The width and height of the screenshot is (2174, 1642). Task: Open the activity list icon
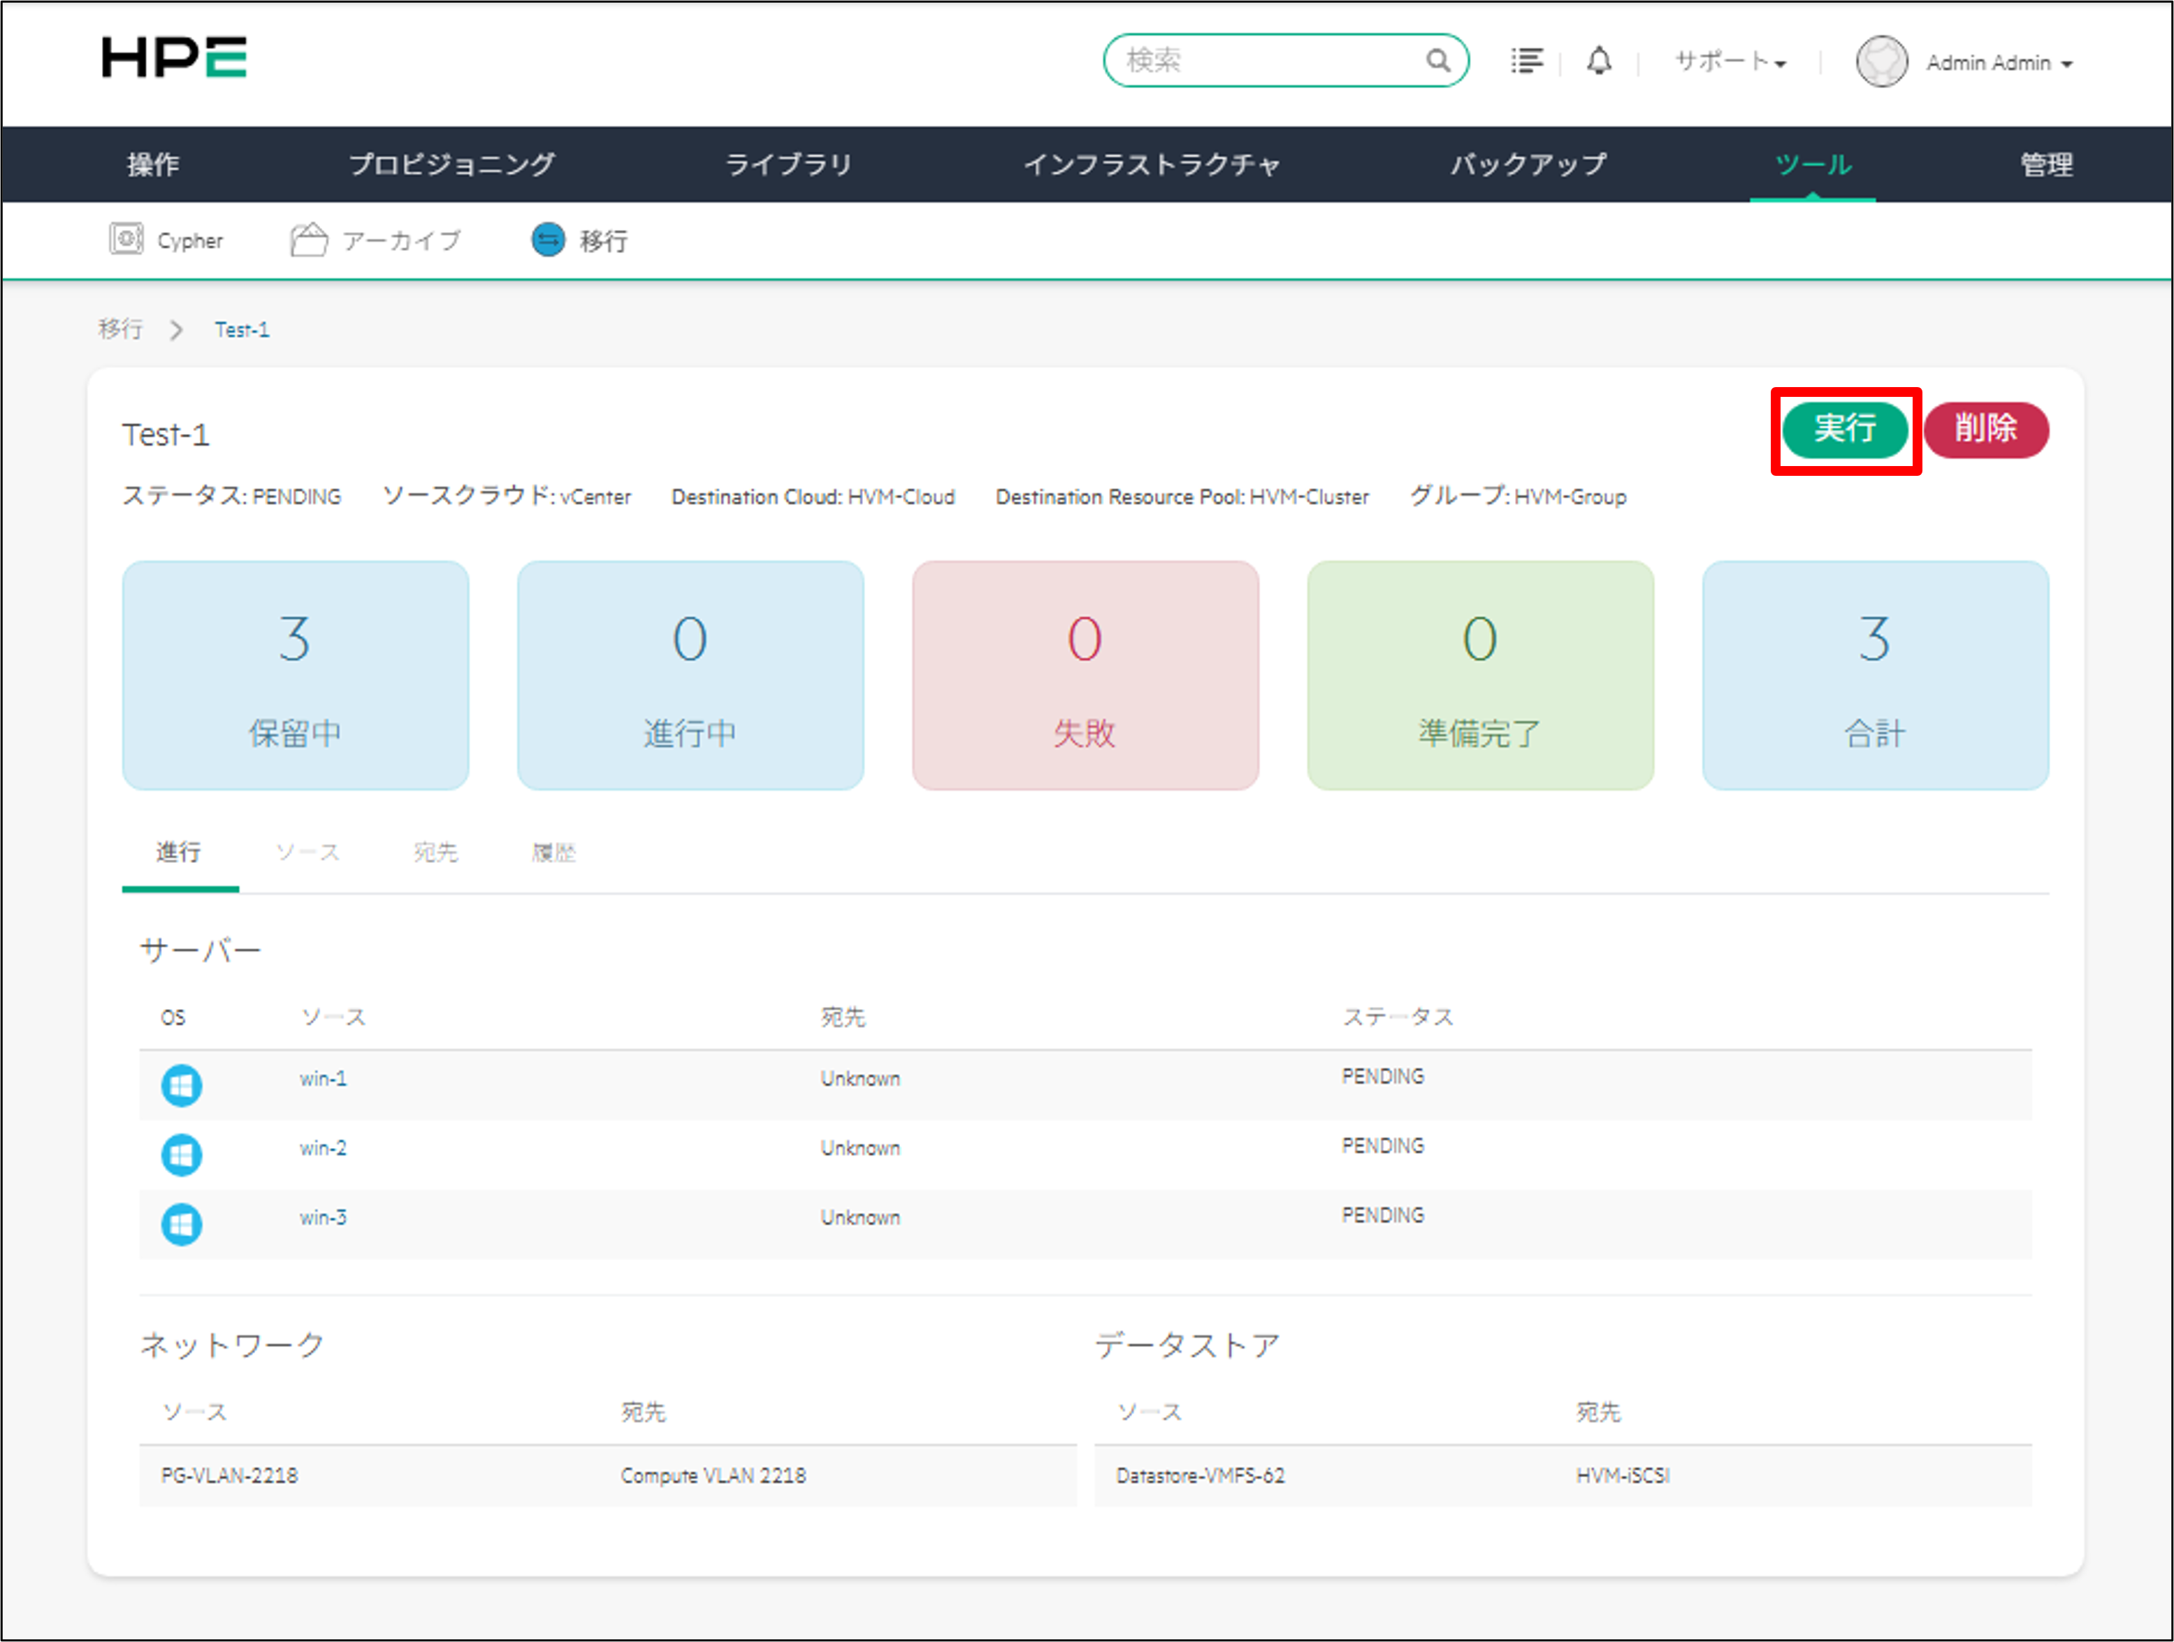point(1526,61)
